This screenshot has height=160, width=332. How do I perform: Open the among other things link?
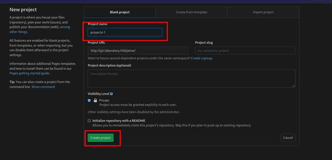pos(40,30)
